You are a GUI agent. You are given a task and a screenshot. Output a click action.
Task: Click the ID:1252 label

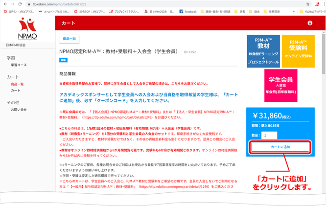(x=190, y=52)
